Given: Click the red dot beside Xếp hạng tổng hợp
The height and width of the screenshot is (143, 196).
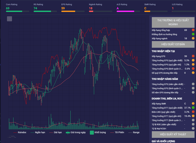Looking at the screenshot, I should tap(193, 30).
